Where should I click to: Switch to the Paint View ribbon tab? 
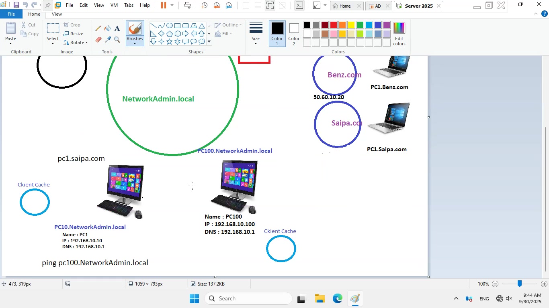(x=57, y=14)
